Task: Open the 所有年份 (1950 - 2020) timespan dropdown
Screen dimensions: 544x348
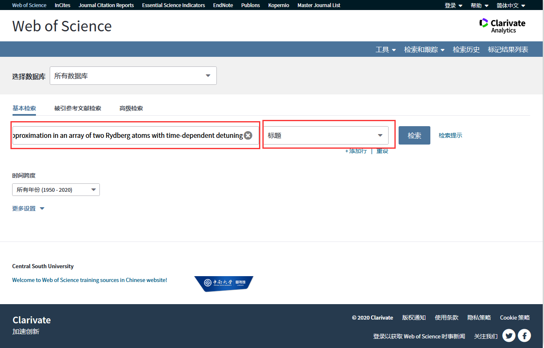Action: [56, 190]
